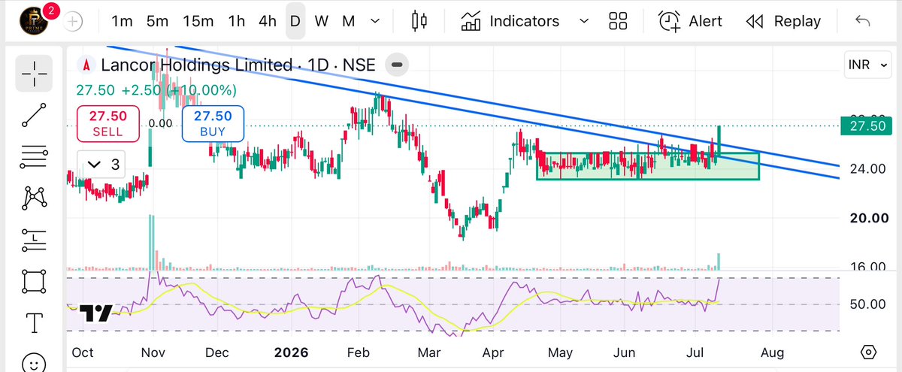Select the 1m timeframe
This screenshot has width=902, height=372.
pos(122,21)
